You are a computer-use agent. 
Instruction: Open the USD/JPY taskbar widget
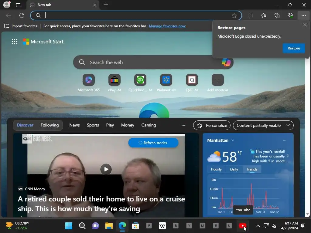18,226
